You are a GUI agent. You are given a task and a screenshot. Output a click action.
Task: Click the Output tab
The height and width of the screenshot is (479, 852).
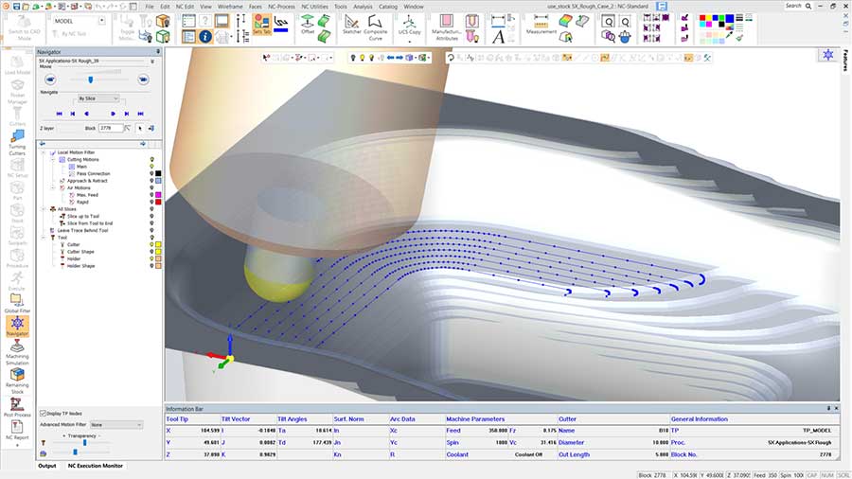[46, 466]
